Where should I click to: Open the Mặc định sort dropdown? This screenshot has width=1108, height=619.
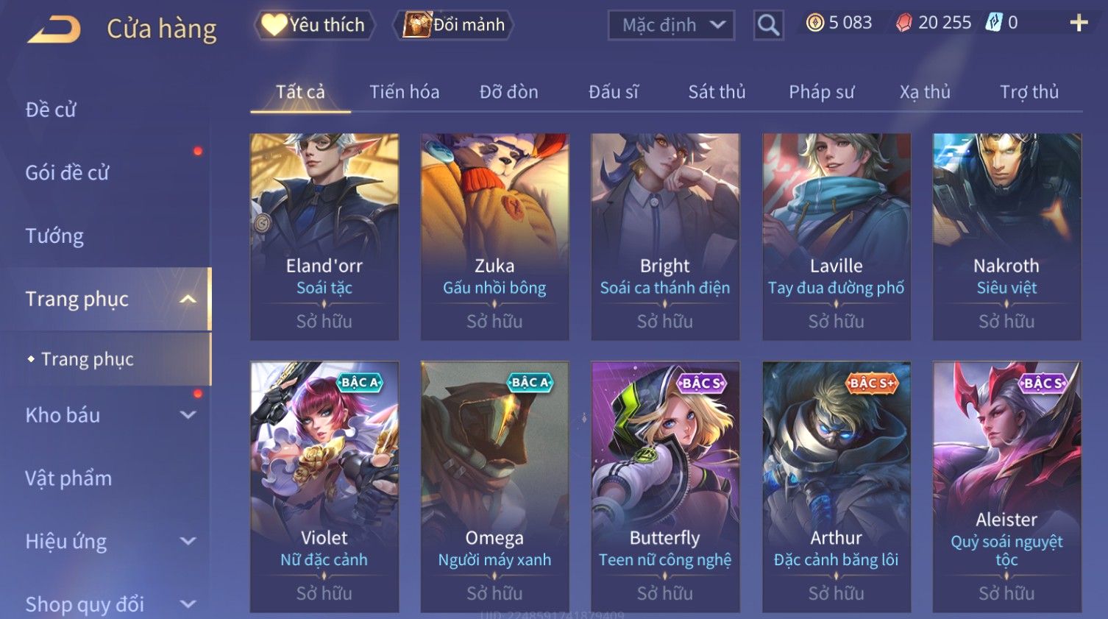(x=671, y=25)
